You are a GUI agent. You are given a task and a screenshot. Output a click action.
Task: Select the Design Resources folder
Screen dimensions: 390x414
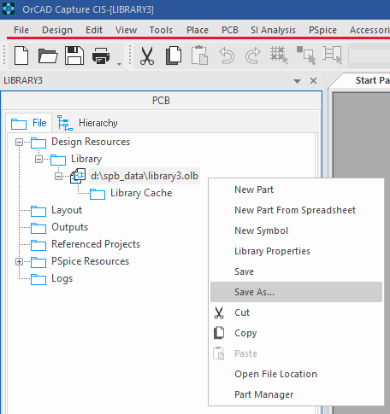point(91,142)
